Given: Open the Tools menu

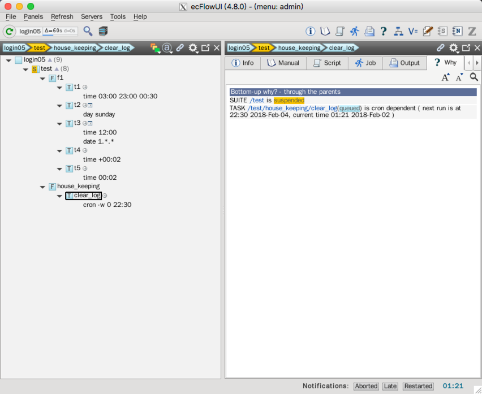Looking at the screenshot, I should pos(118,16).
